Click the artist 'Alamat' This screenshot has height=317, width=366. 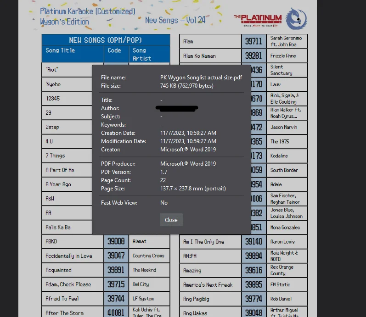139,241
